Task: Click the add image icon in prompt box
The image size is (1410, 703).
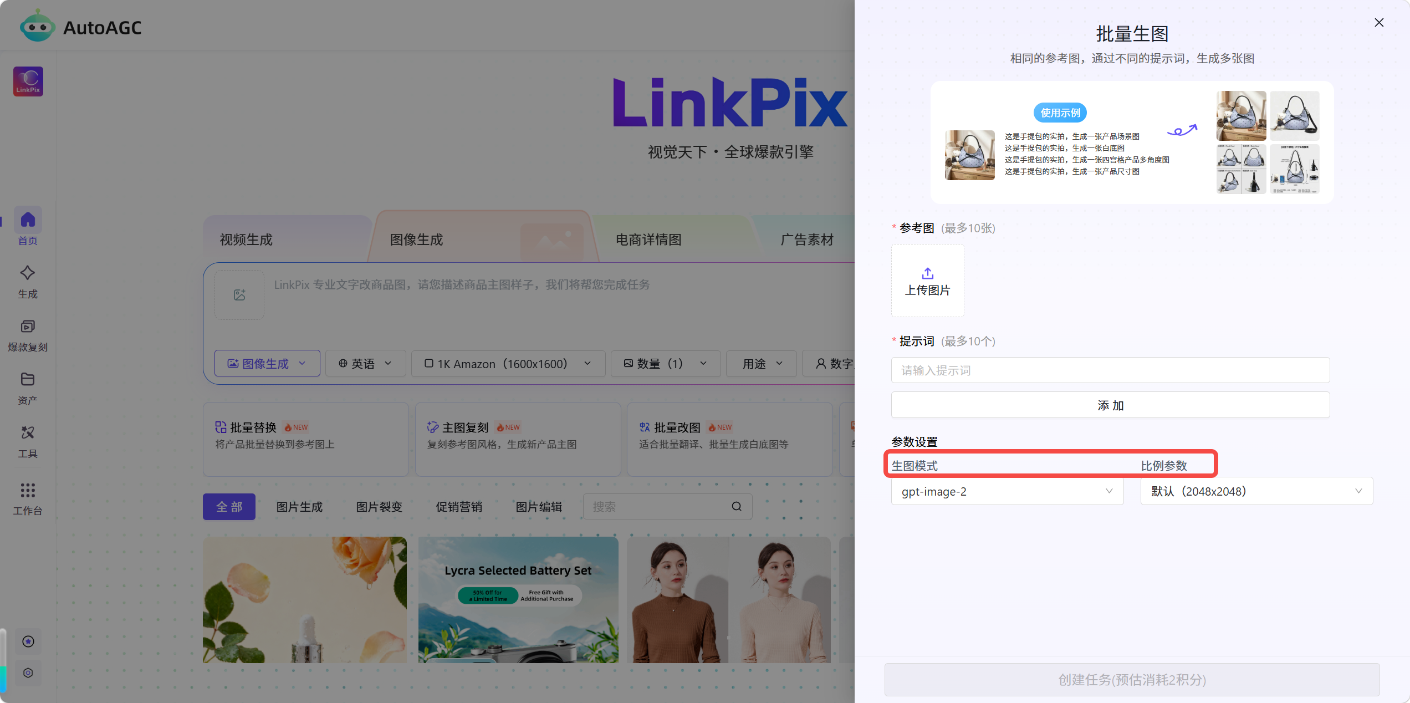Action: [239, 295]
